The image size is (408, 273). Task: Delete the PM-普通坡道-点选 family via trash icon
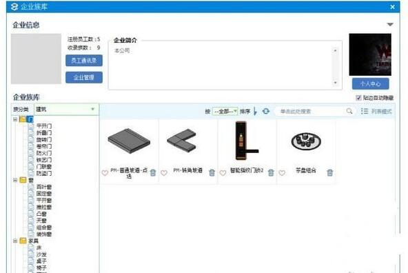[x=153, y=172]
